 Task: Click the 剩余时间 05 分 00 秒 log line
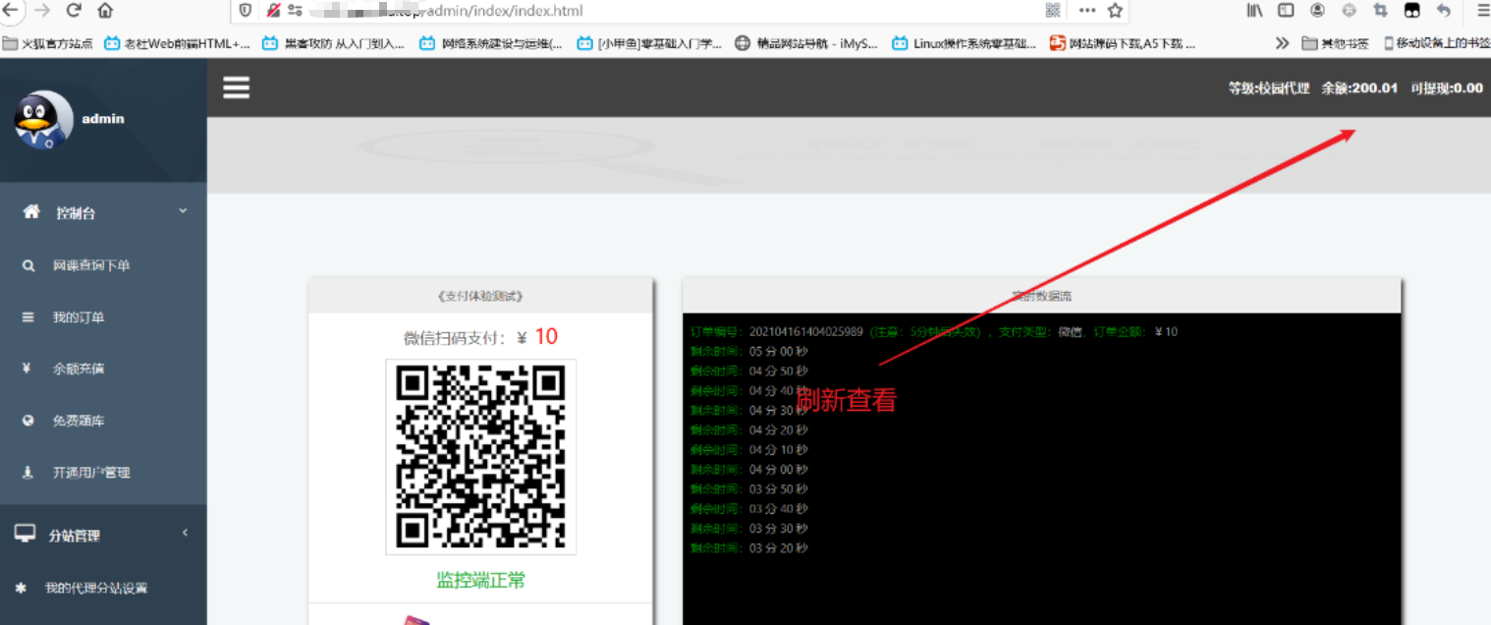click(749, 351)
